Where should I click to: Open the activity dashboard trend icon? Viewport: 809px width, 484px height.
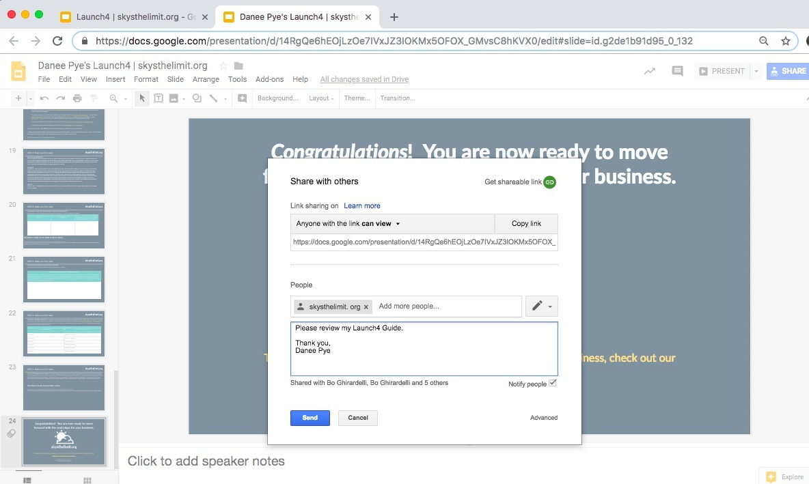pos(650,71)
